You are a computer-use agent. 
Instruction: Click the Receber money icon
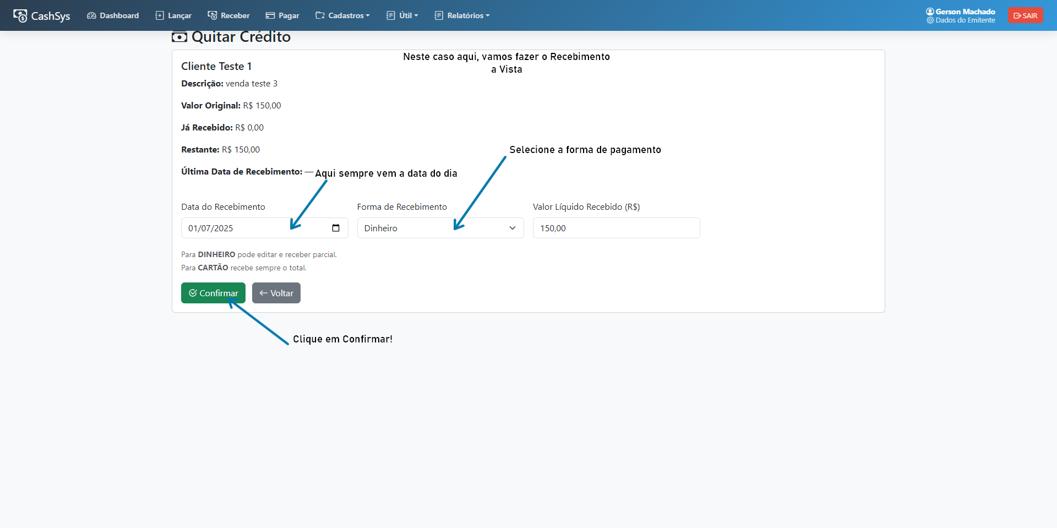(212, 15)
